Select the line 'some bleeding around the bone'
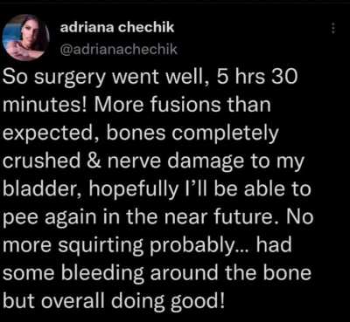Screen dimensions: 350x322 (x=157, y=274)
